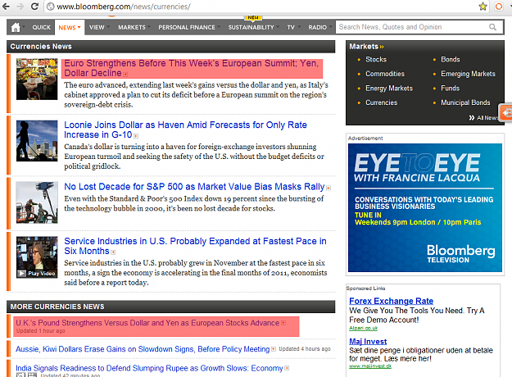Click the 'Updated 4 hours ago' timestamp
The height and width of the screenshot is (377, 512).
pos(305,349)
